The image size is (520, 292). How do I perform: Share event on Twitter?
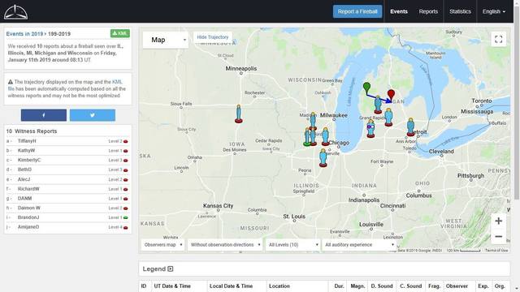(93, 115)
